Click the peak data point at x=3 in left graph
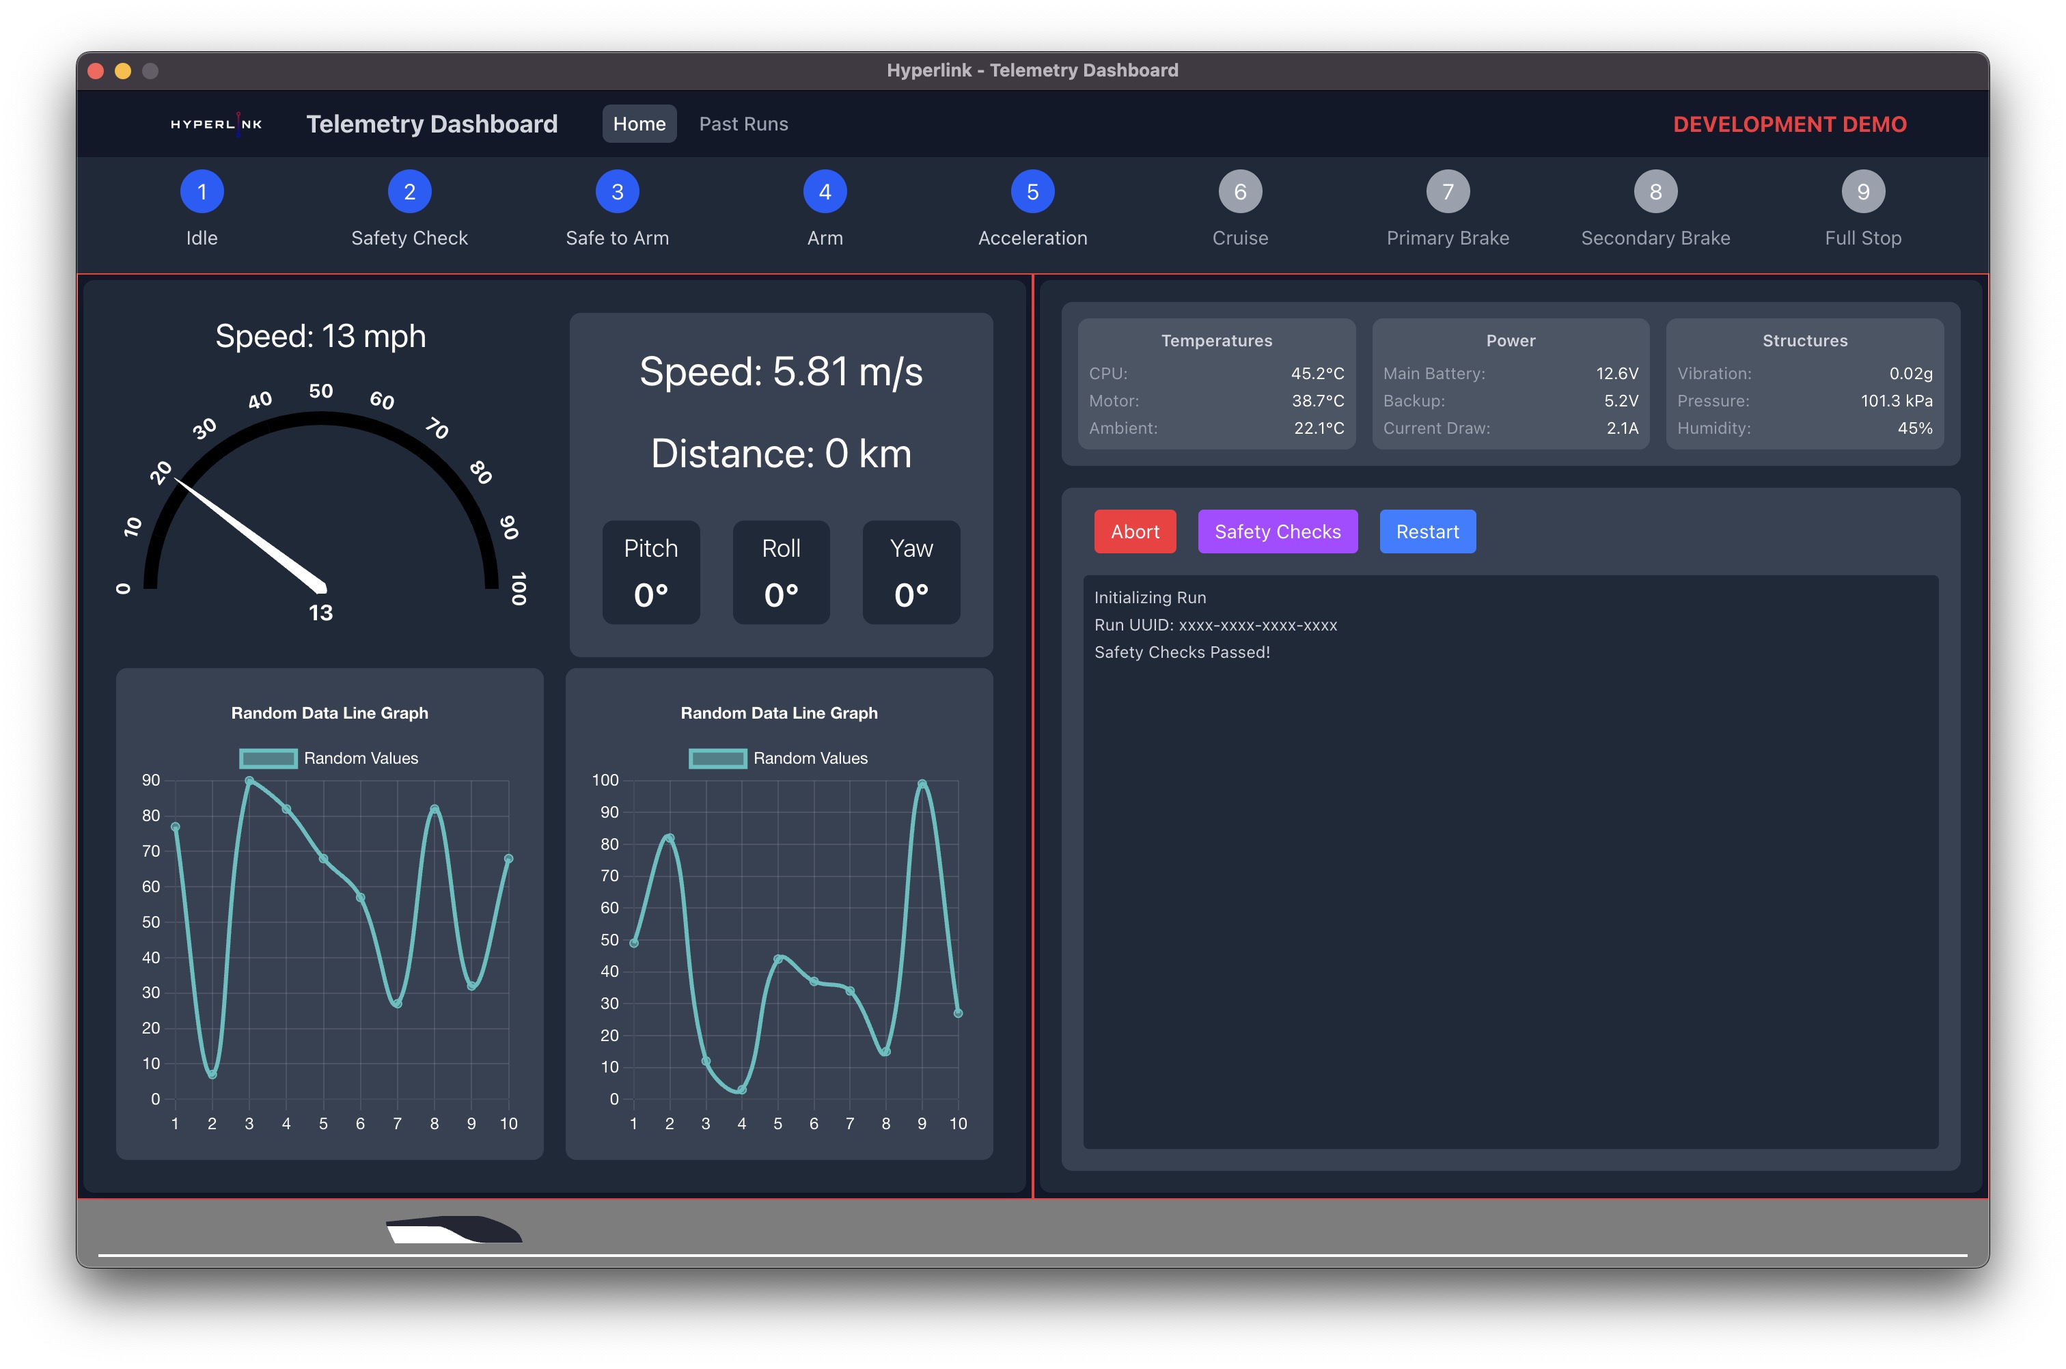Screen dimensions: 2066x1369 pos(249,781)
